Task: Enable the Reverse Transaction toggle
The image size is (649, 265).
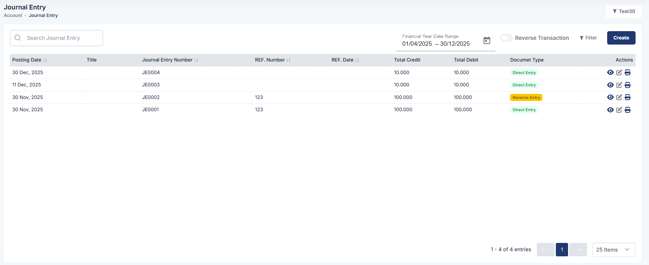Action: click(506, 38)
